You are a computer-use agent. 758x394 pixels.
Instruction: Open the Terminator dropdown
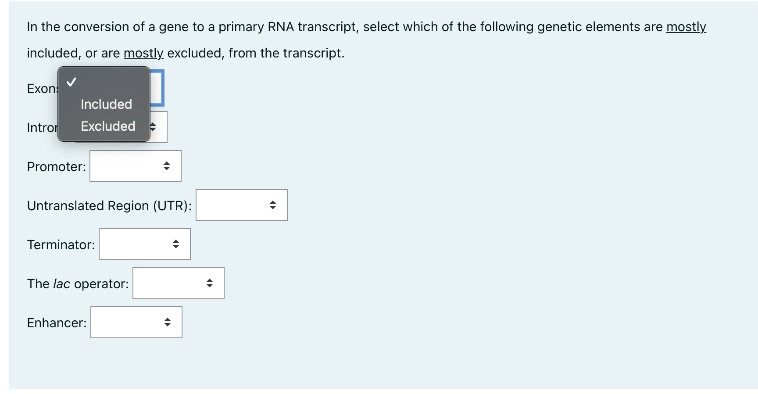coord(145,244)
